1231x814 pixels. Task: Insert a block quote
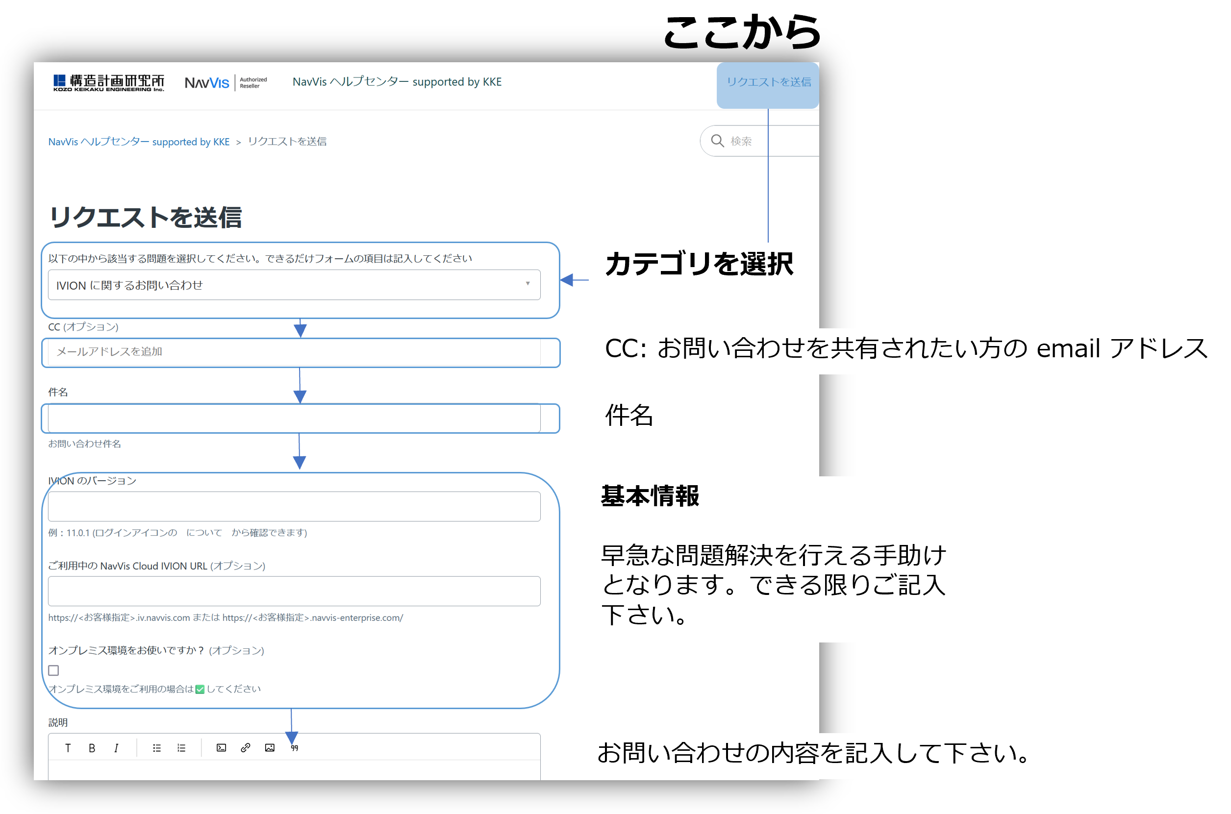point(294,748)
